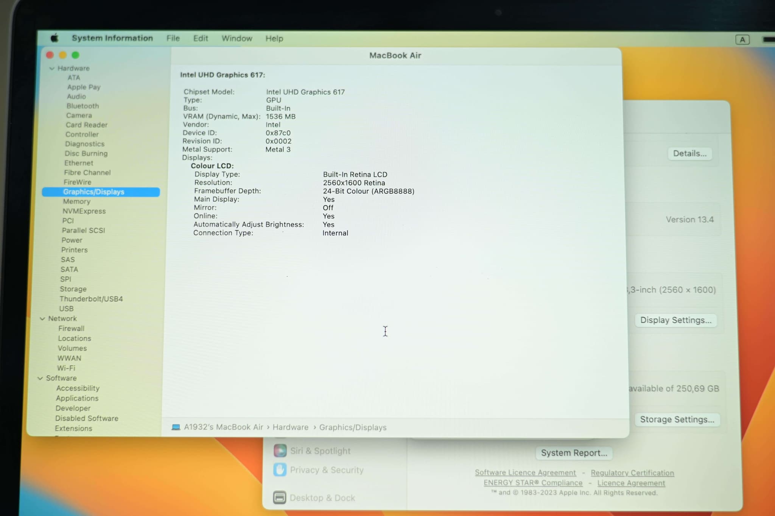This screenshot has height=516, width=775.
Task: Click the Colour LCD heading
Action: pyautogui.click(x=212, y=166)
